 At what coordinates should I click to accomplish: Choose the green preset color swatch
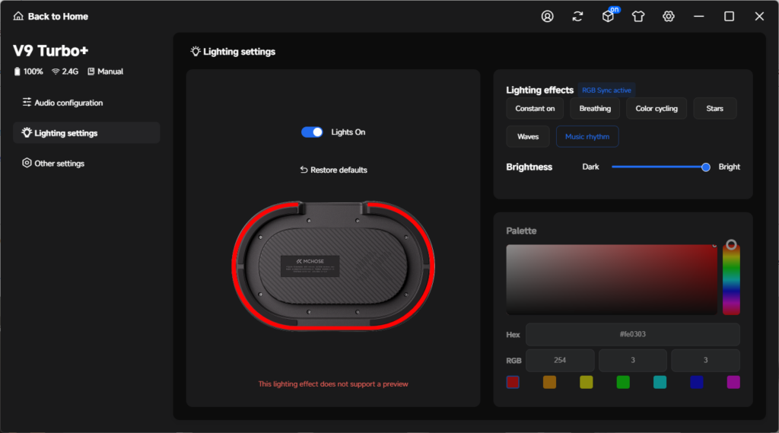(623, 382)
